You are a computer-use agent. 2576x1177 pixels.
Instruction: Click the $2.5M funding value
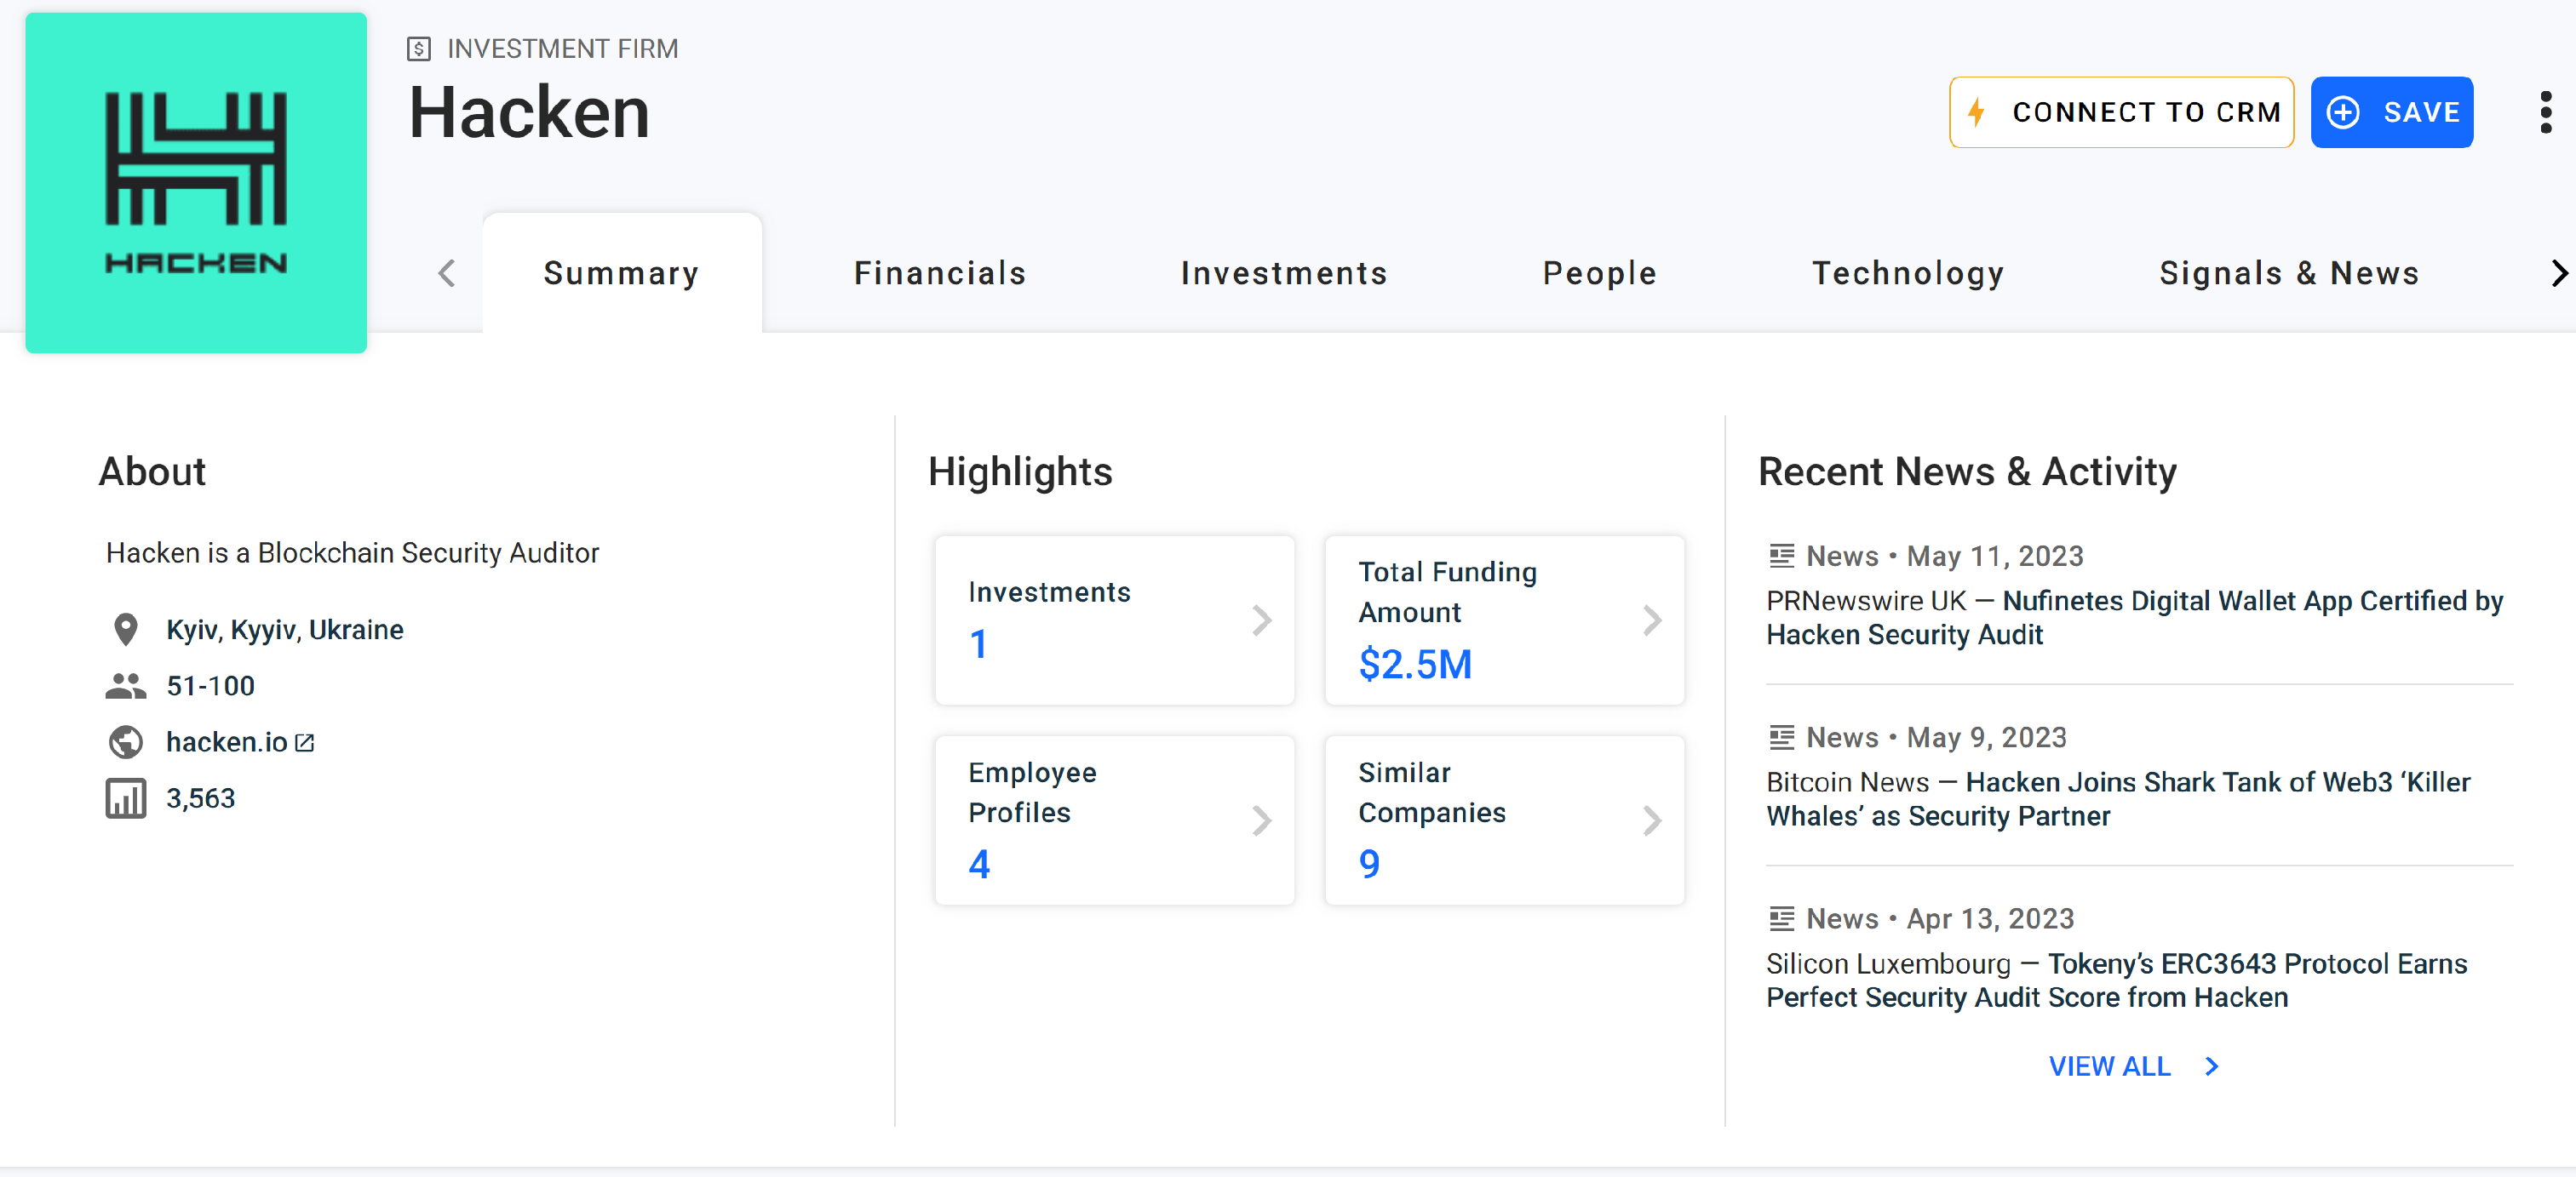[x=1416, y=665]
